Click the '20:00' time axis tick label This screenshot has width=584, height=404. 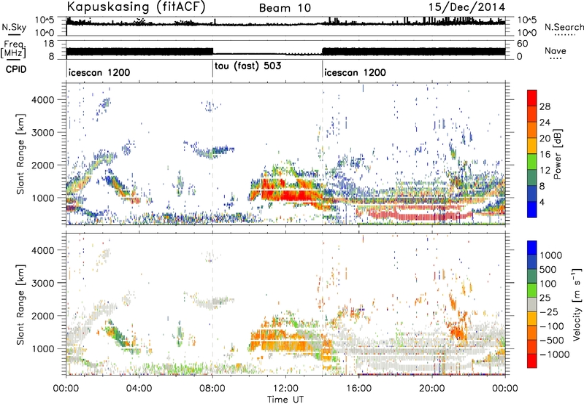[432, 389]
